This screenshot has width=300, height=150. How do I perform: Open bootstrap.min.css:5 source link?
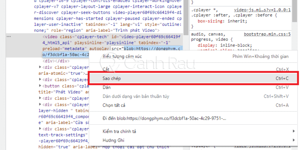tap(267, 34)
